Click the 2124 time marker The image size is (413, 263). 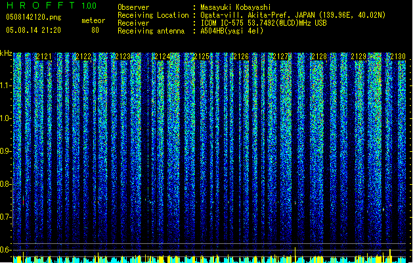[162, 57]
